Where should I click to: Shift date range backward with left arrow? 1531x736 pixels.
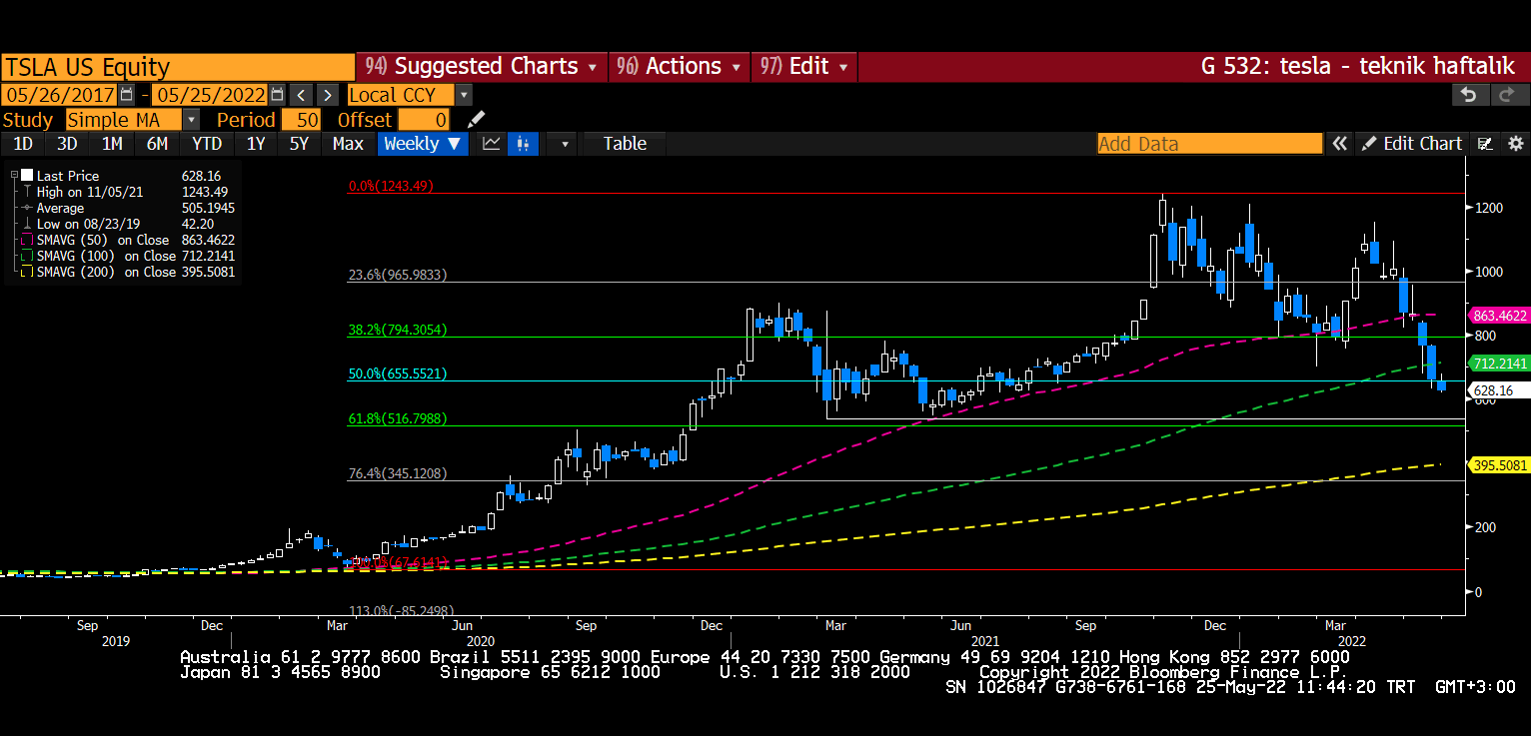(301, 95)
